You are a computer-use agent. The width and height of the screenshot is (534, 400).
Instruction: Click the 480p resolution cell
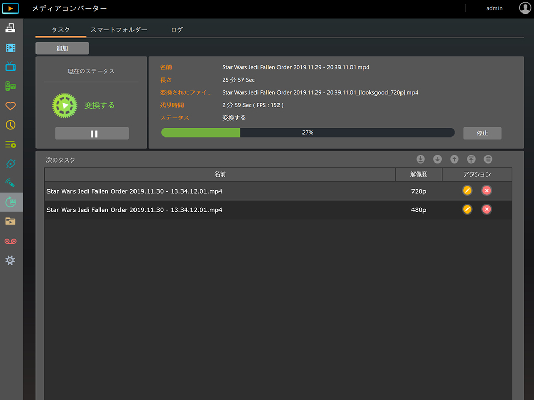tap(419, 210)
